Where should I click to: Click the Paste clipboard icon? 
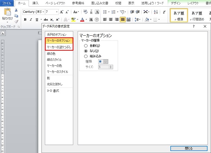(x=7, y=12)
